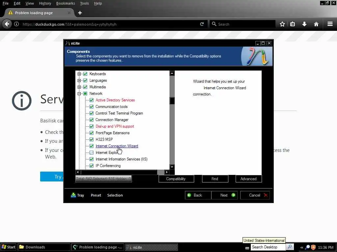Click the Search Desktop input field
Image resolution: width=337 pixels, height=252 pixels.
tap(268, 247)
